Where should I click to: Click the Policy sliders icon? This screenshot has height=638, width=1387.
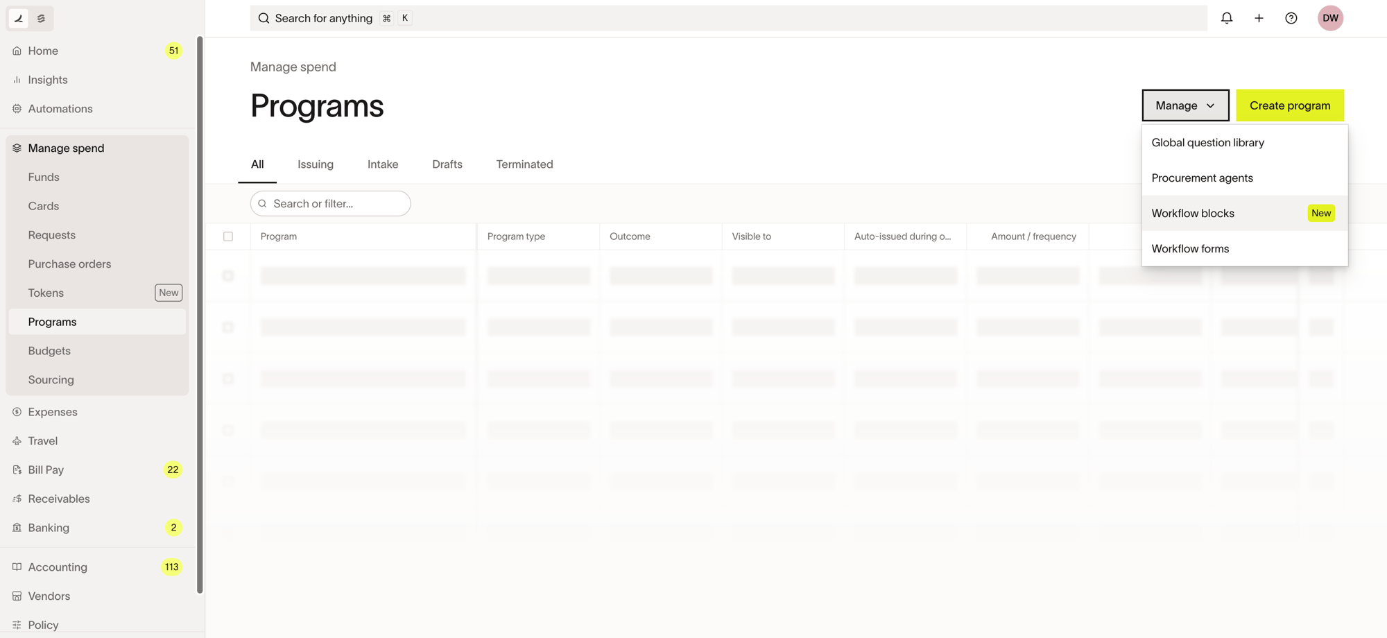pos(17,625)
